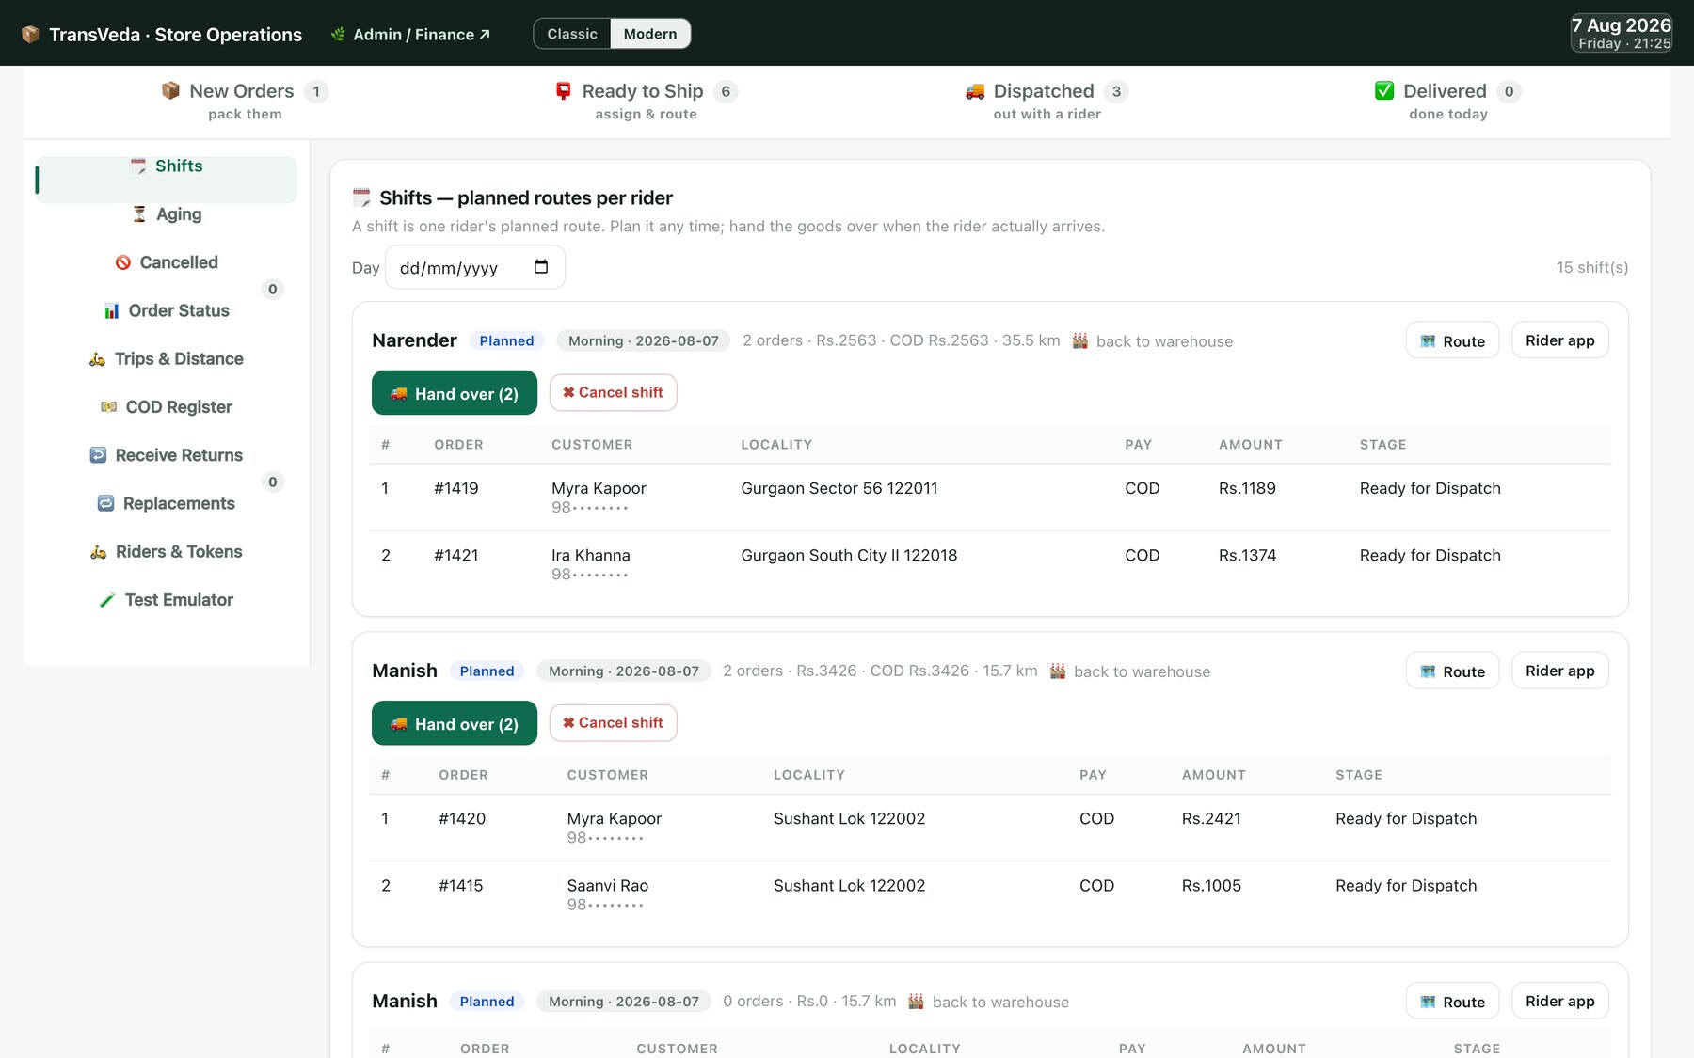Open Cancelled in the sidebar

167,262
